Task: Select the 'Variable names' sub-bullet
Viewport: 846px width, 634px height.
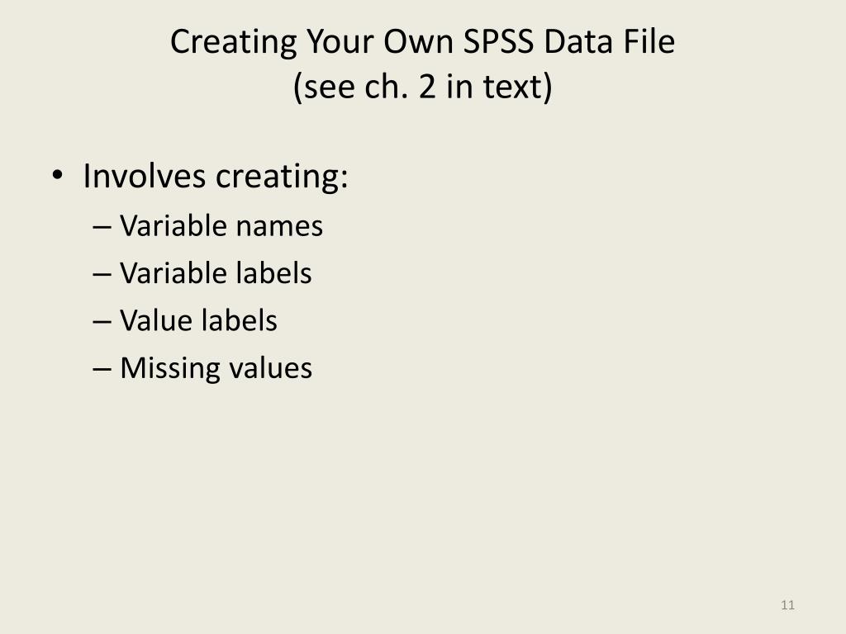Action: click(221, 225)
